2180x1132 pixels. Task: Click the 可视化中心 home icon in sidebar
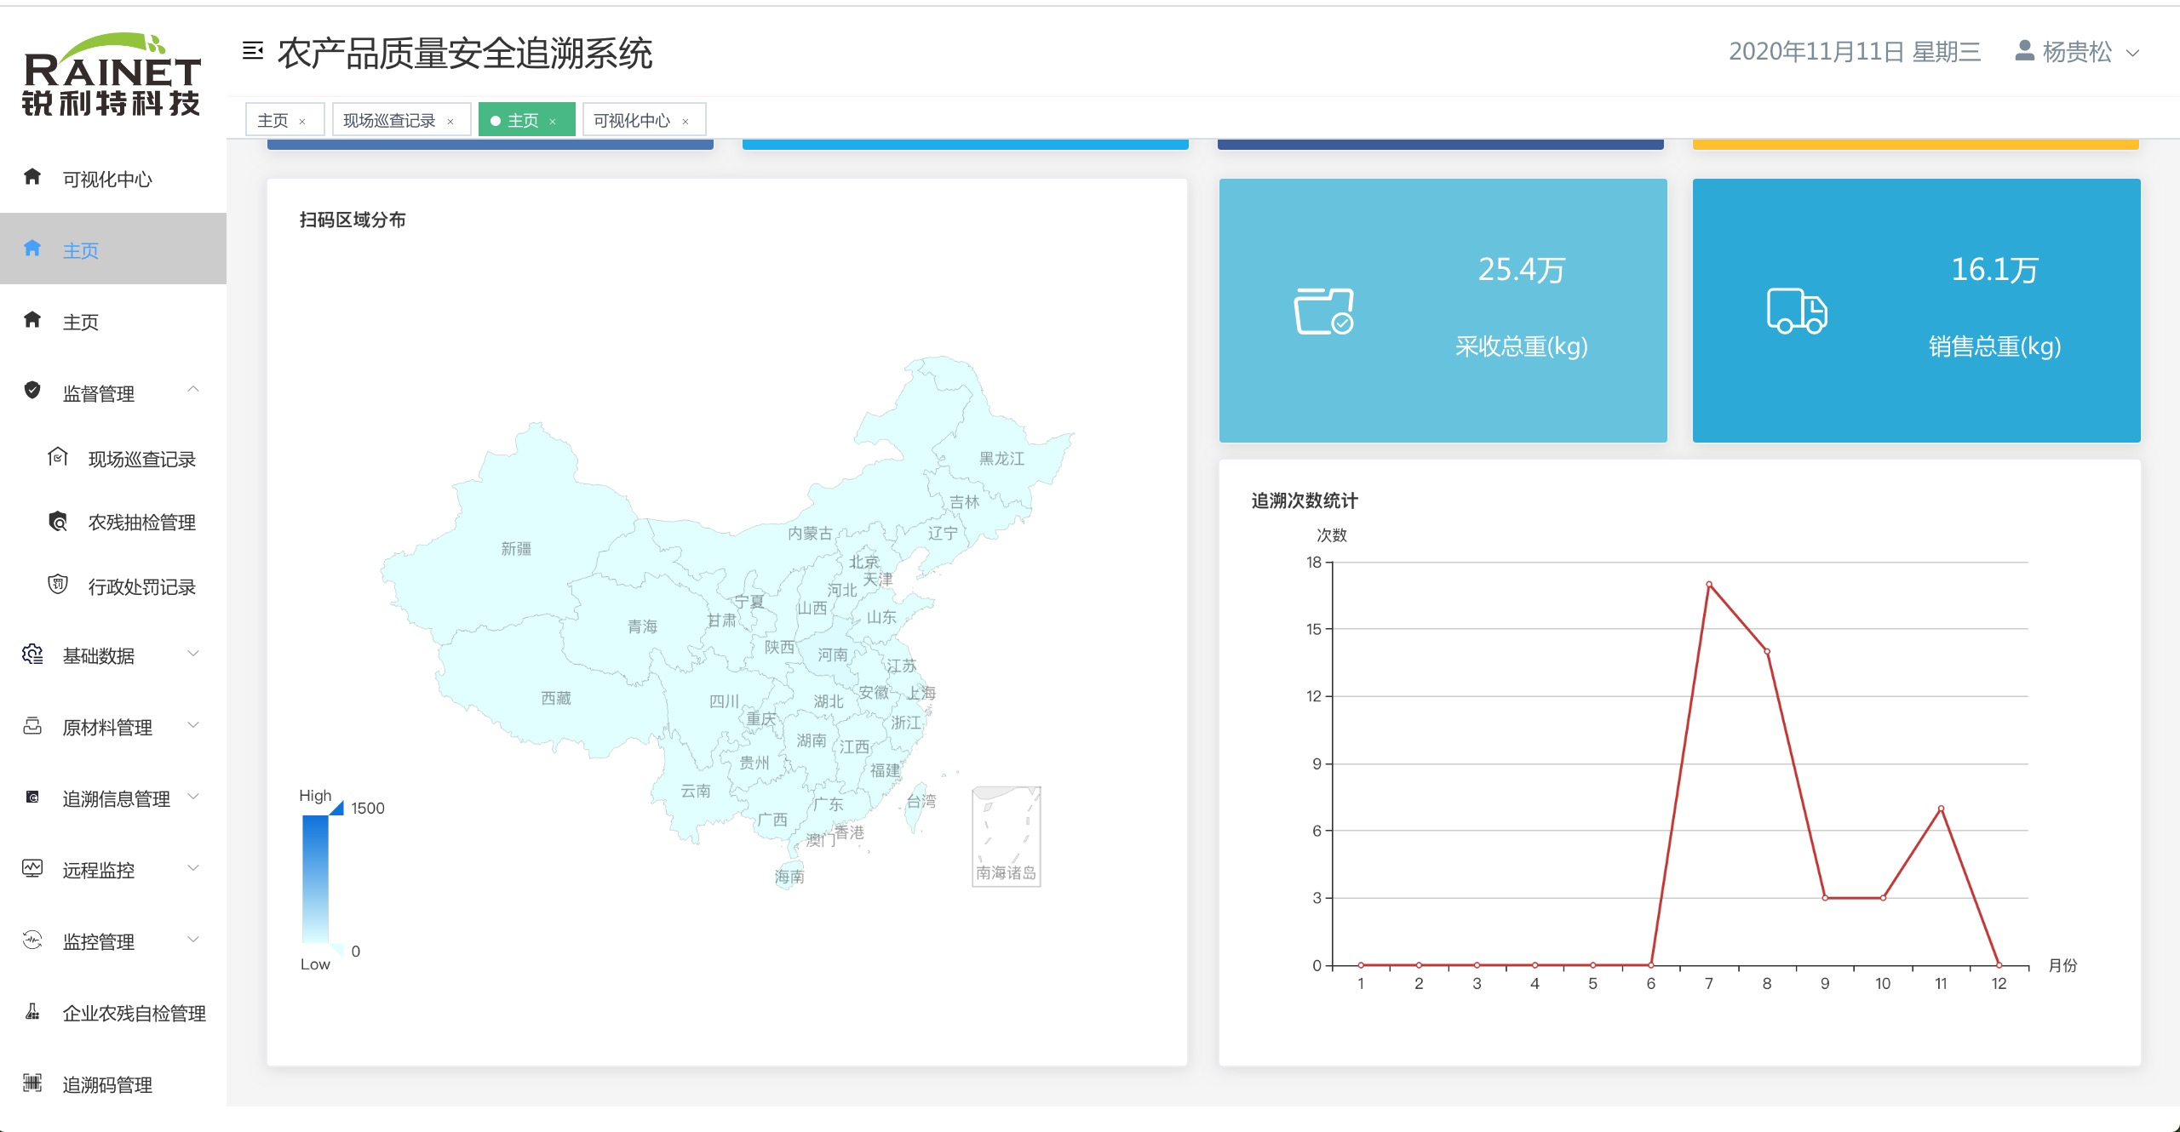point(32,177)
